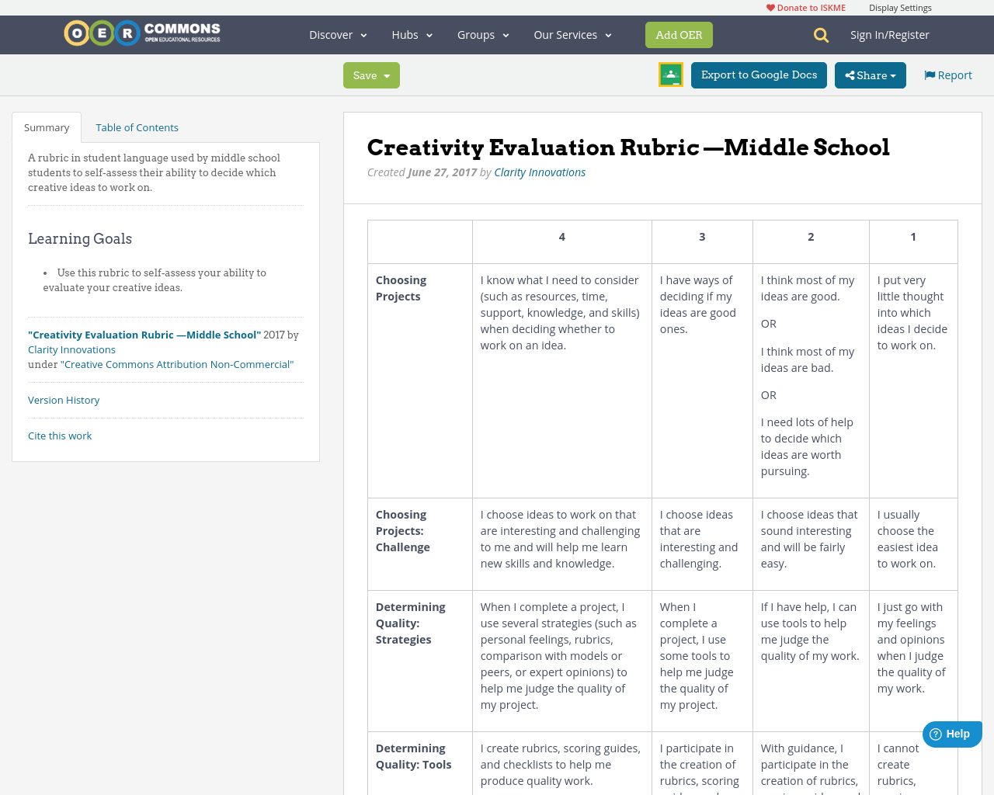The image size is (994, 795).
Task: Switch to the Table of Contents tab
Action: tap(136, 126)
